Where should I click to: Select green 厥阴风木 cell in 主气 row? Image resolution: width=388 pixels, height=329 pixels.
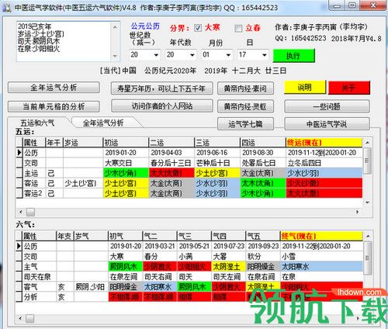point(125,266)
